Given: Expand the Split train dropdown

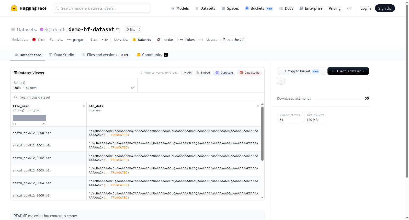Looking at the screenshot, I should [x=74, y=85].
